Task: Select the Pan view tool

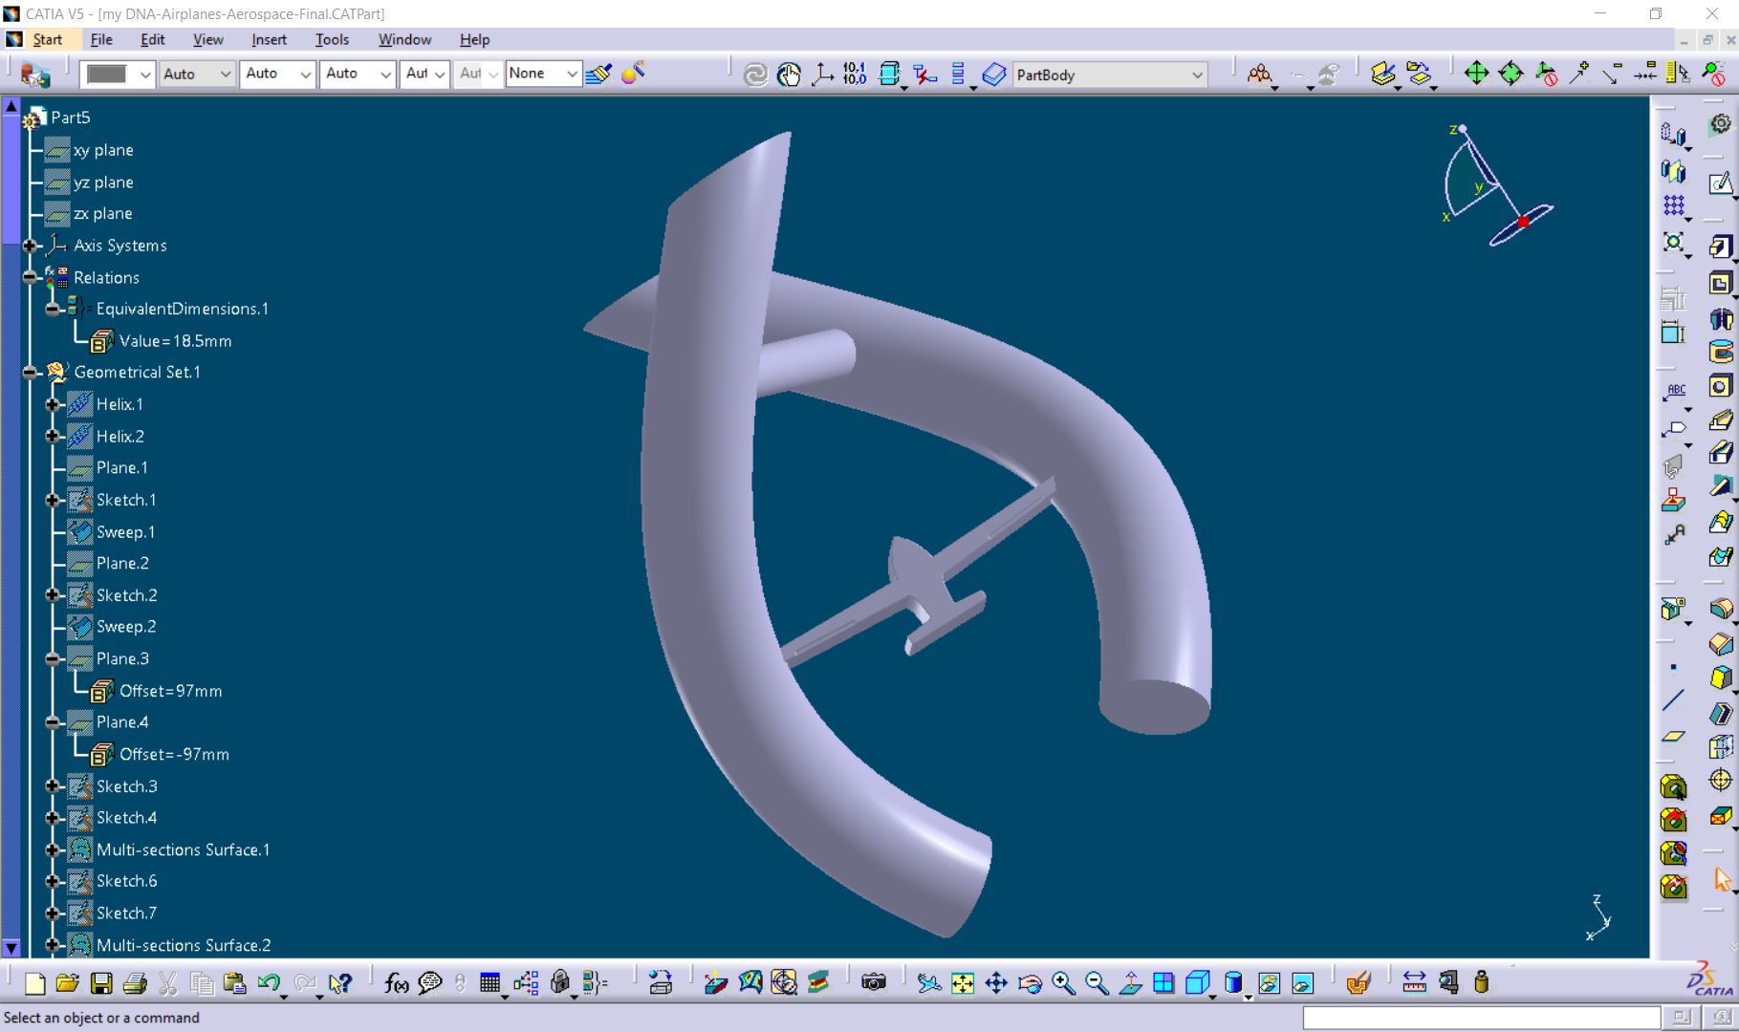Action: 996,982
